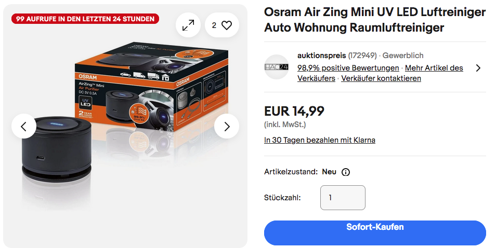Click the EUR 14,99 price
The height and width of the screenshot is (248, 496).
pyautogui.click(x=294, y=111)
